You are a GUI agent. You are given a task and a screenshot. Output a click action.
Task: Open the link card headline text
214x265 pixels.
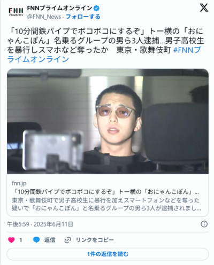pyautogui.click(x=105, y=192)
